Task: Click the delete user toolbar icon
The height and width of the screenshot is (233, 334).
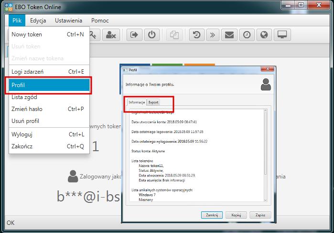Action: [x=111, y=35]
